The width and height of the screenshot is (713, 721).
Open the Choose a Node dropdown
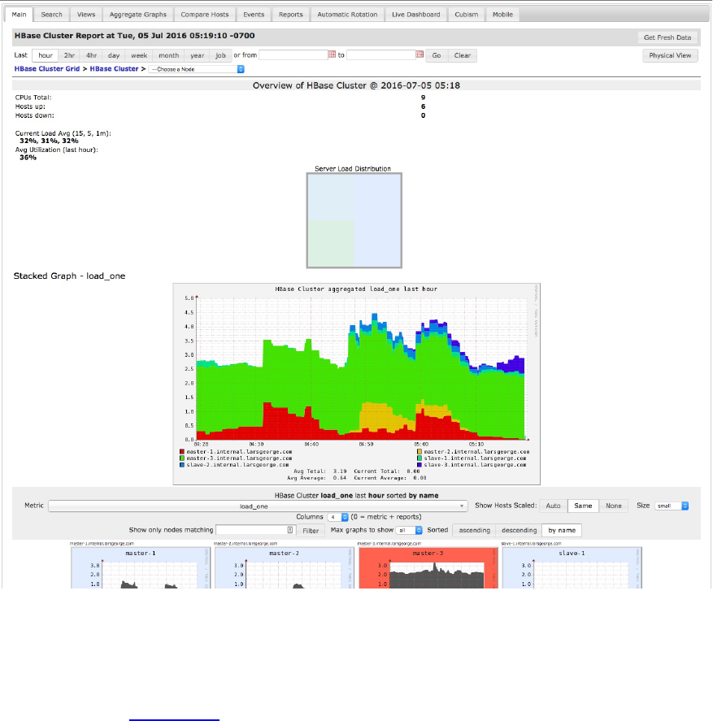[197, 69]
